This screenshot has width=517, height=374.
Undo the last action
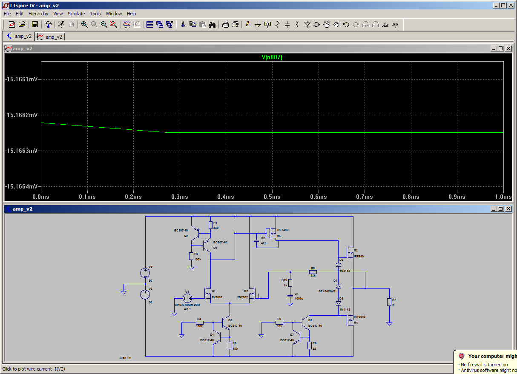point(346,25)
